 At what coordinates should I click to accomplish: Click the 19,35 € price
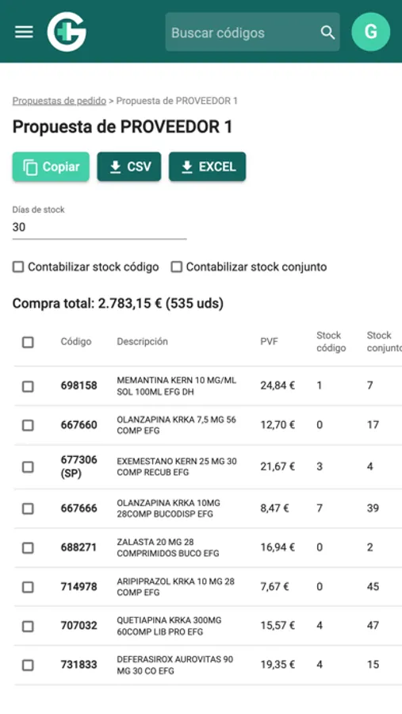[278, 665]
